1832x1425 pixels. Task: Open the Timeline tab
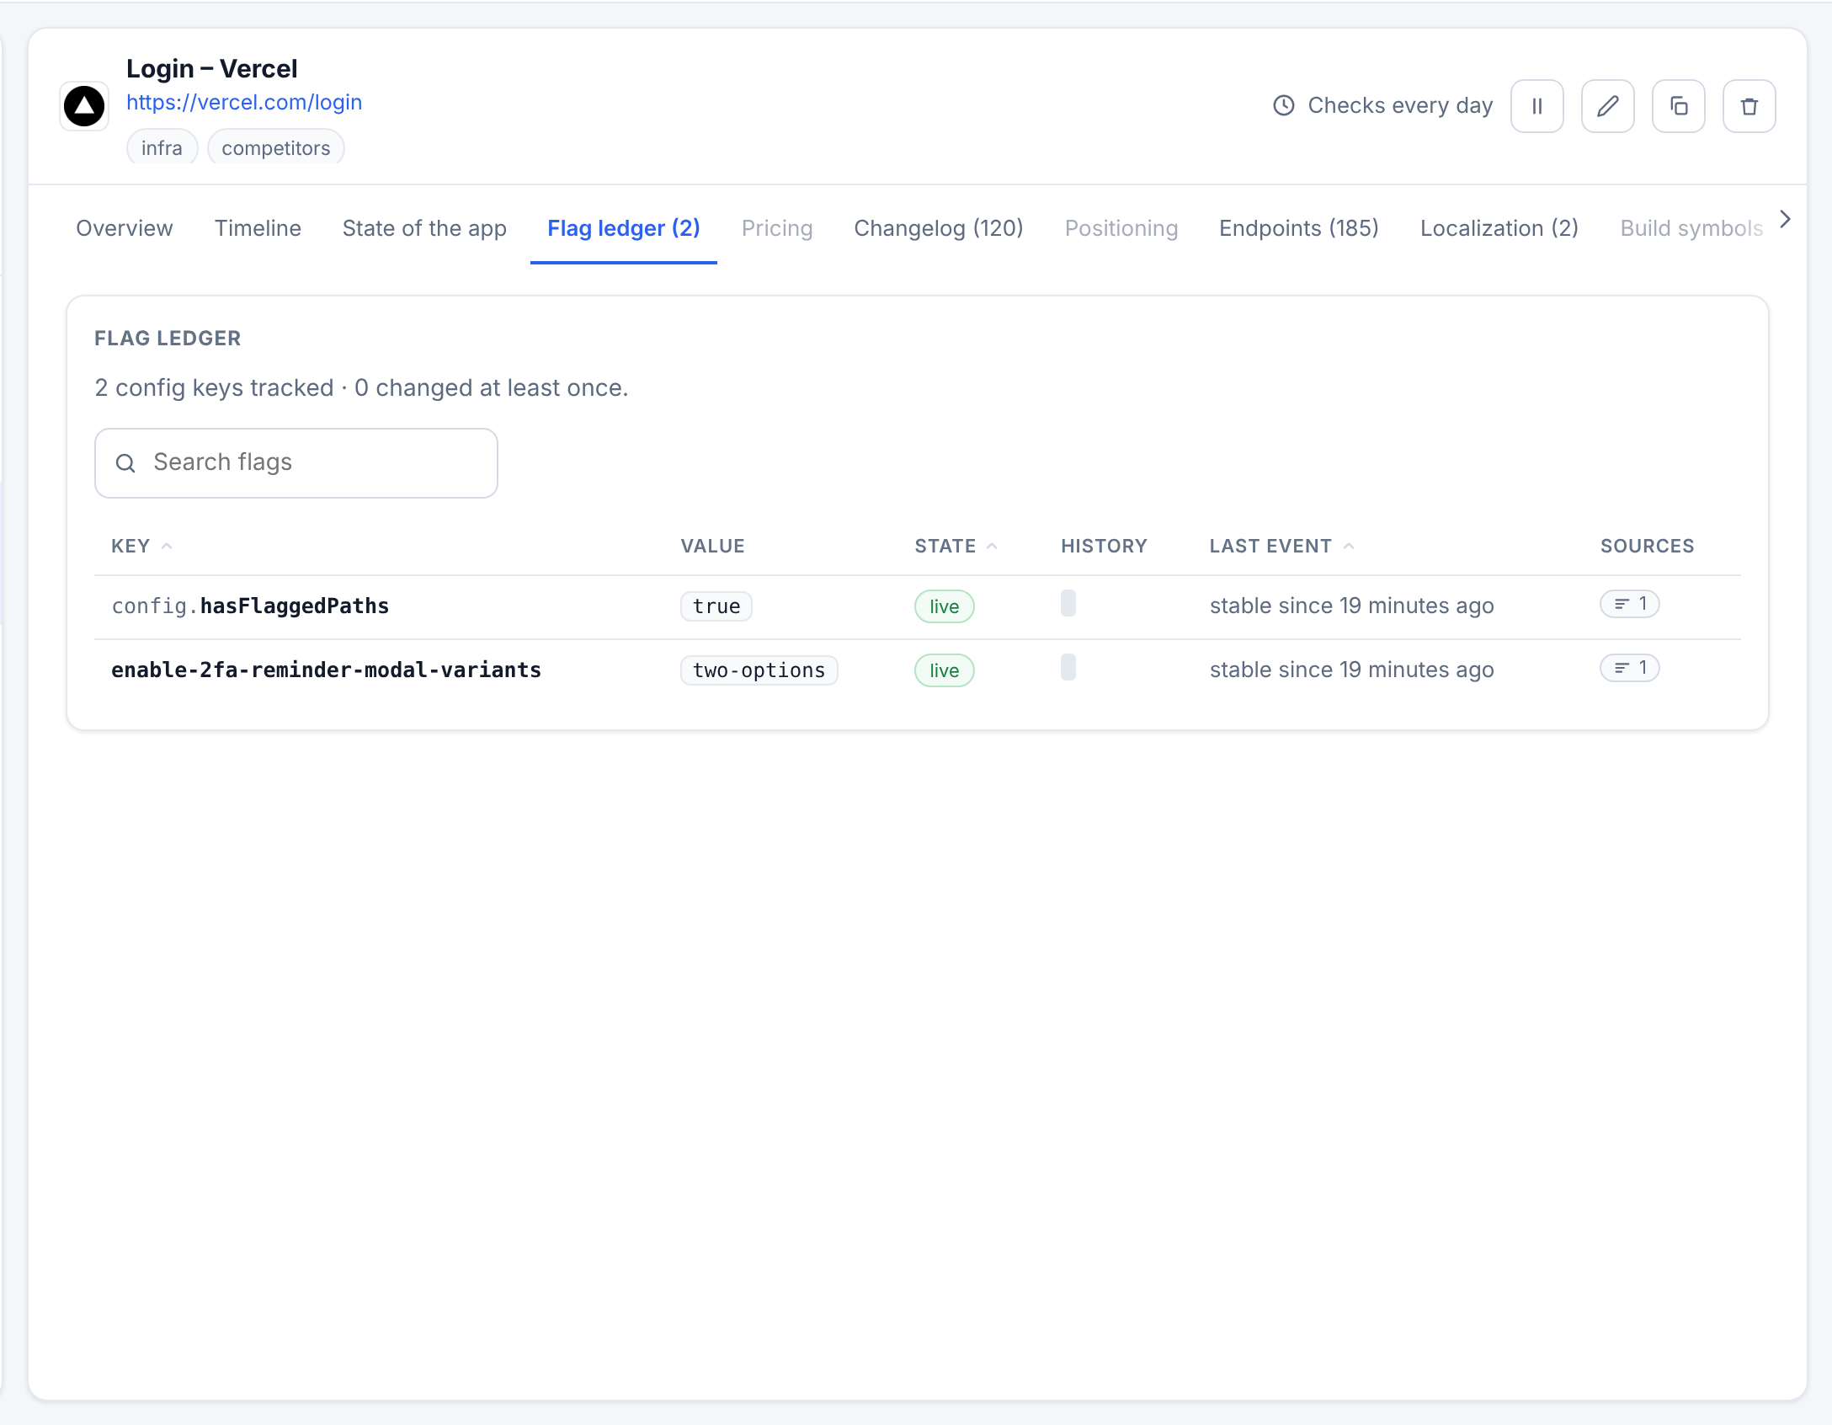[258, 228]
